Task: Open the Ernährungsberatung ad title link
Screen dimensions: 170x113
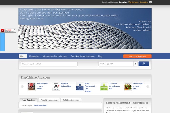Action: [x=138, y=86]
